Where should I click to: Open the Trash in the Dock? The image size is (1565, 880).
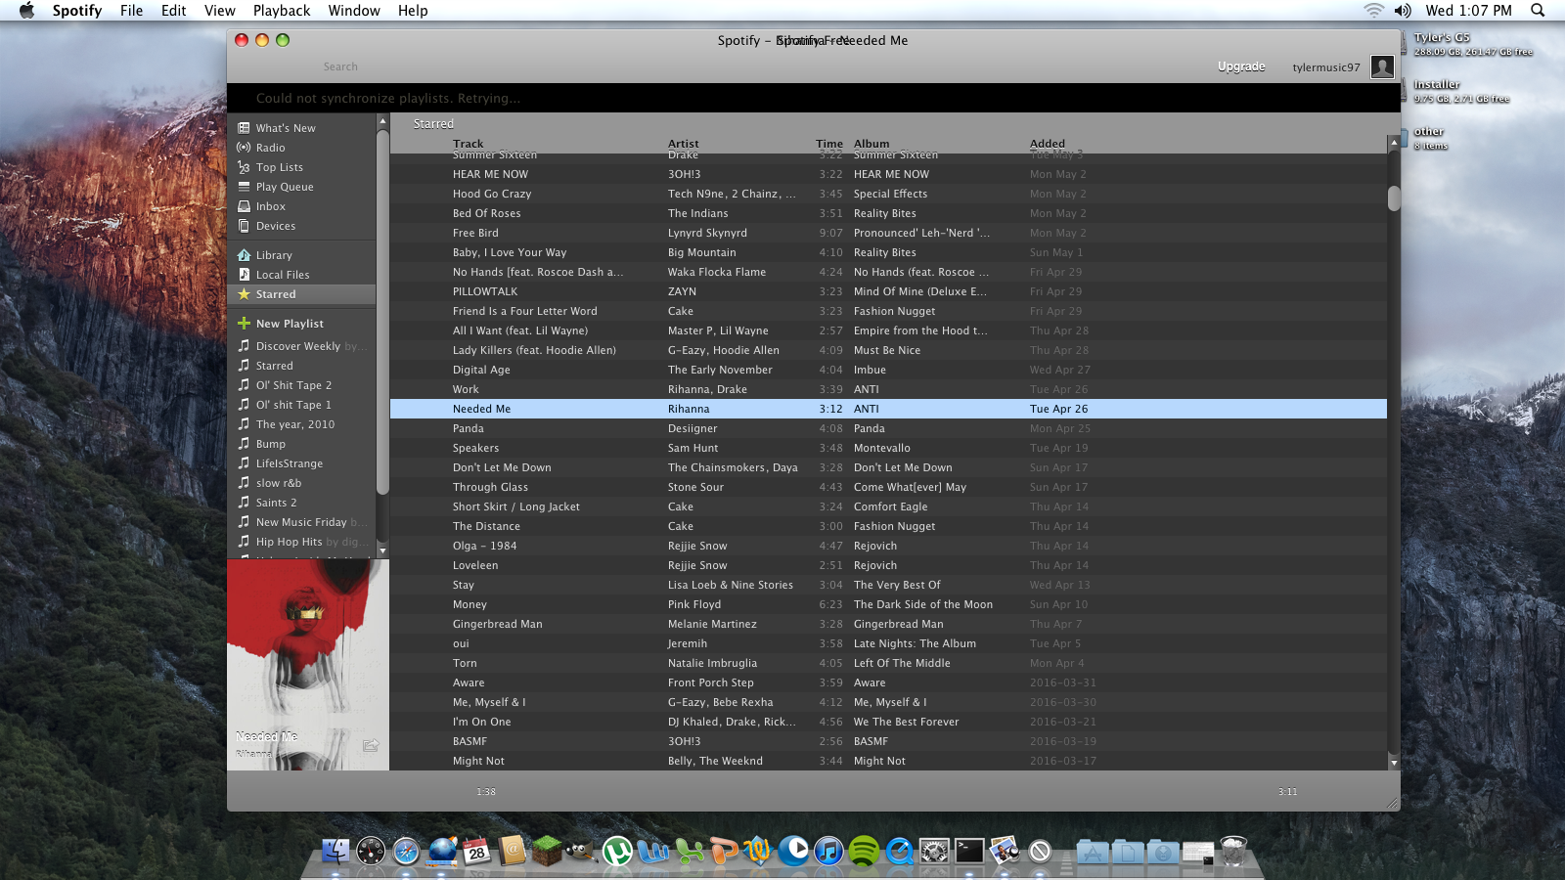click(x=1233, y=852)
